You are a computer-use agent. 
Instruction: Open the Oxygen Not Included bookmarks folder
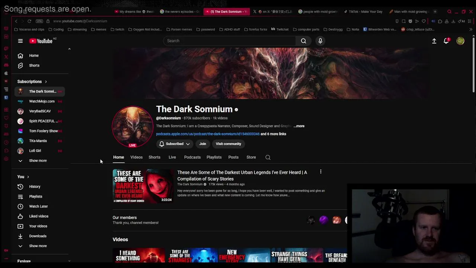tap(145, 29)
